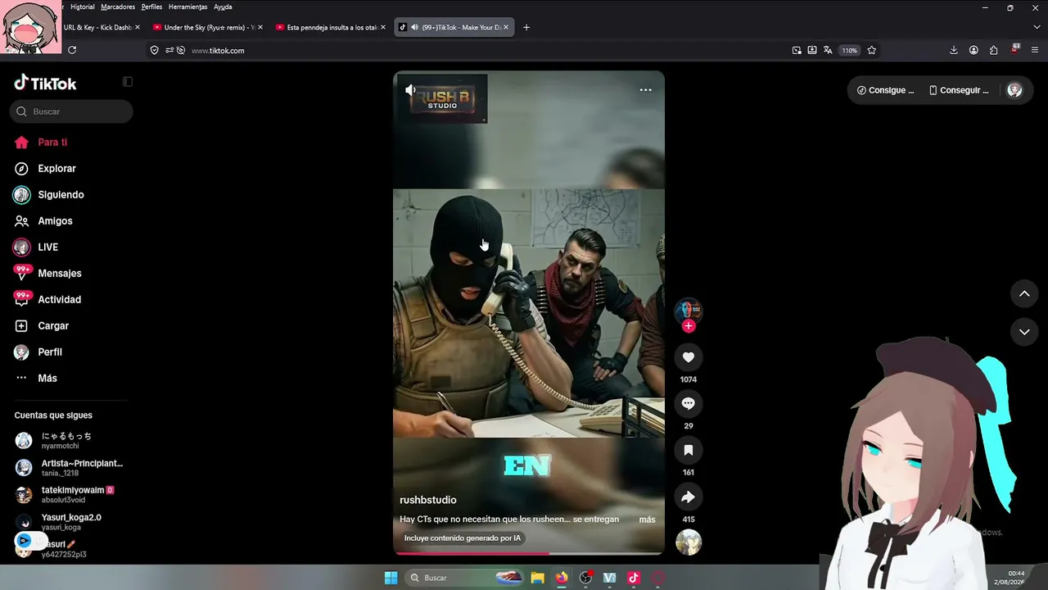This screenshot has width=1048, height=590.
Task: Open the Historial browser menu
Action: pos(83,7)
